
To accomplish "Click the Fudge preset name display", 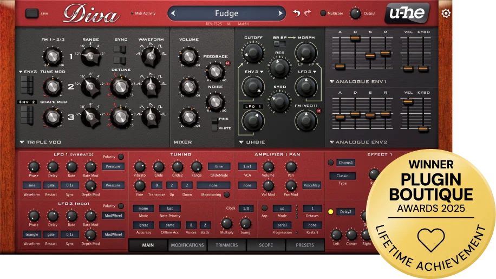I will 226,13.
